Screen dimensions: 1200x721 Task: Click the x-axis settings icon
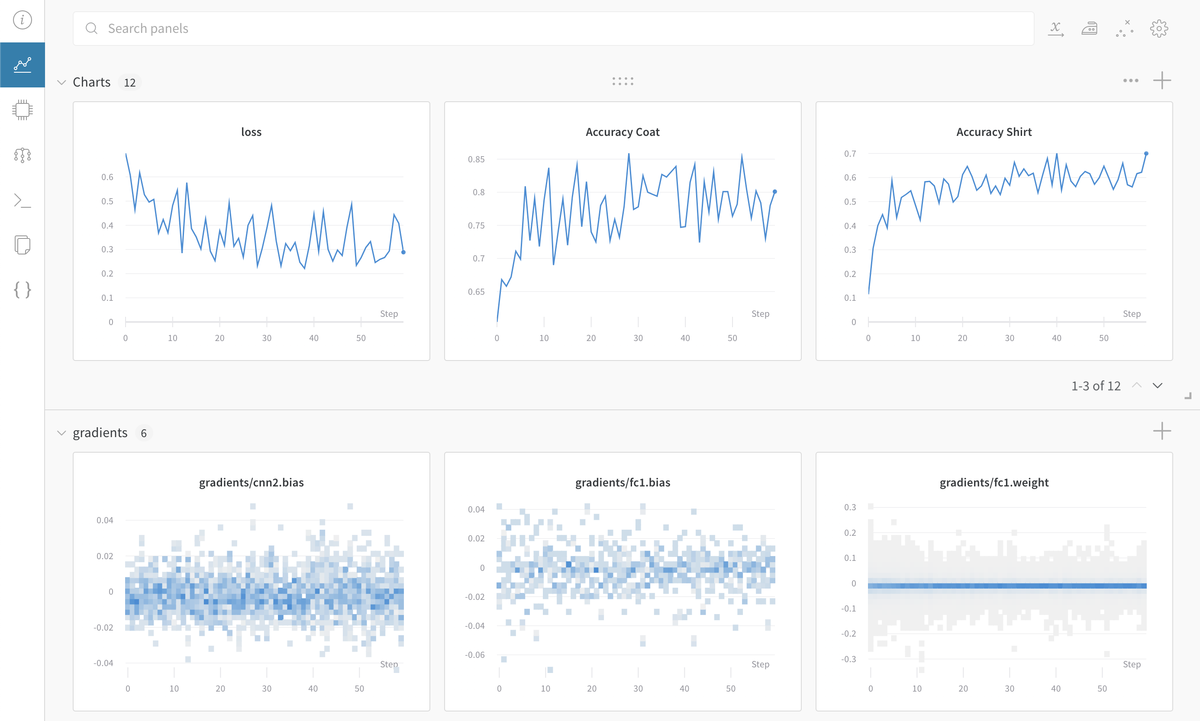pos(1055,29)
